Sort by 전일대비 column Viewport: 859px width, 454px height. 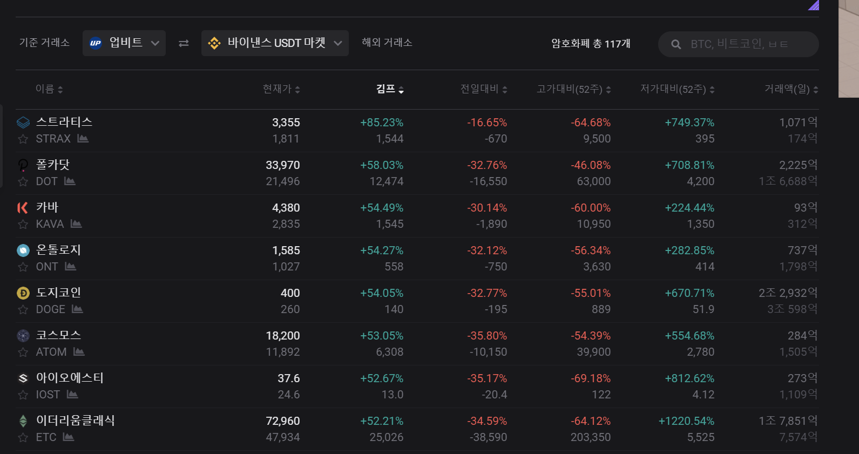(x=484, y=89)
